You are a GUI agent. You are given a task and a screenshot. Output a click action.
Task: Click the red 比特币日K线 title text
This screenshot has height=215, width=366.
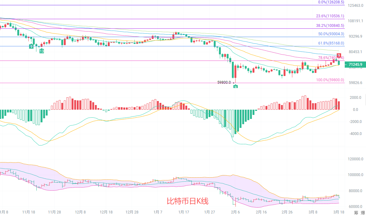click(187, 201)
